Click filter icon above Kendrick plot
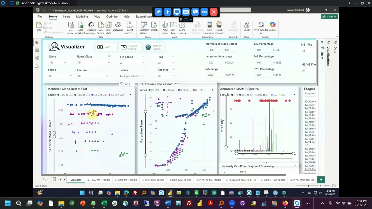 pos(121,84)
